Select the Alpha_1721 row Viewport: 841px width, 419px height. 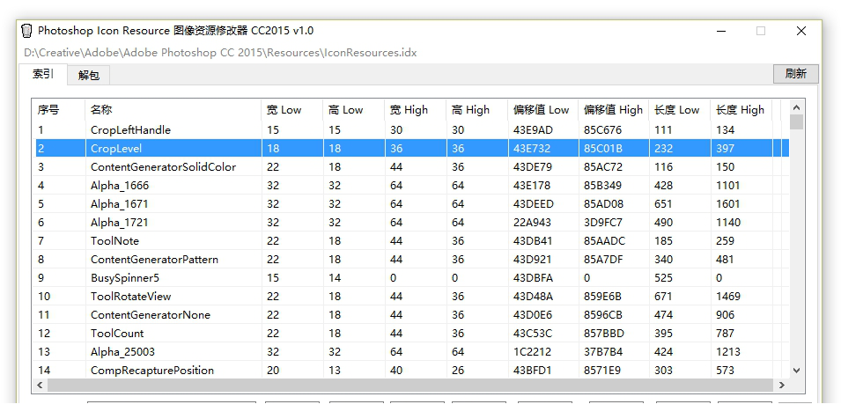click(x=412, y=223)
